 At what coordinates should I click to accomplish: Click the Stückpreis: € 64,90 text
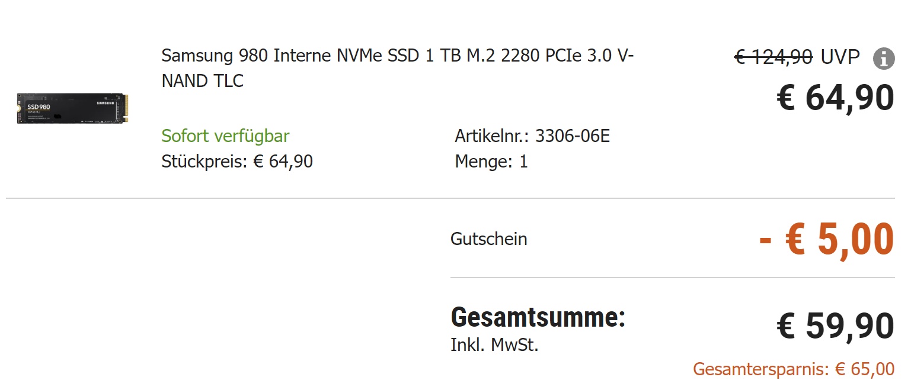[x=237, y=161]
